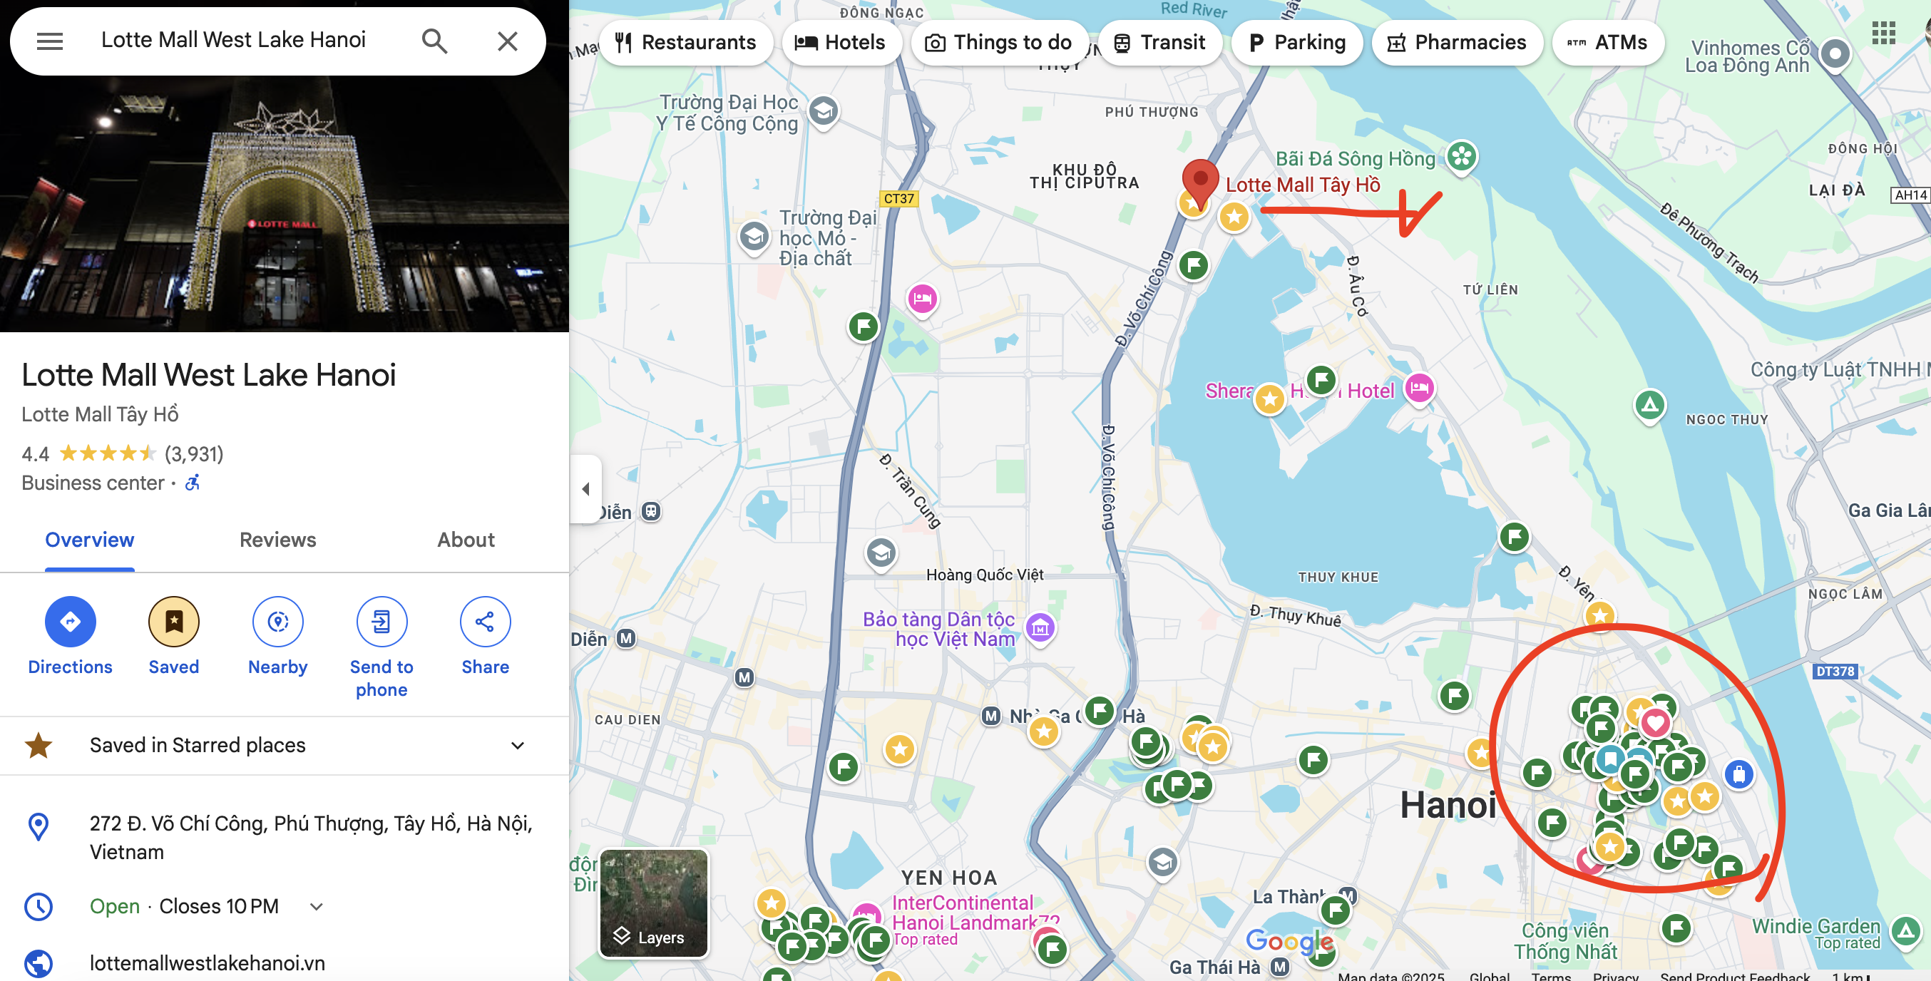The height and width of the screenshot is (981, 1931).
Task: Expand opening hours chevron
Action: [x=317, y=907]
